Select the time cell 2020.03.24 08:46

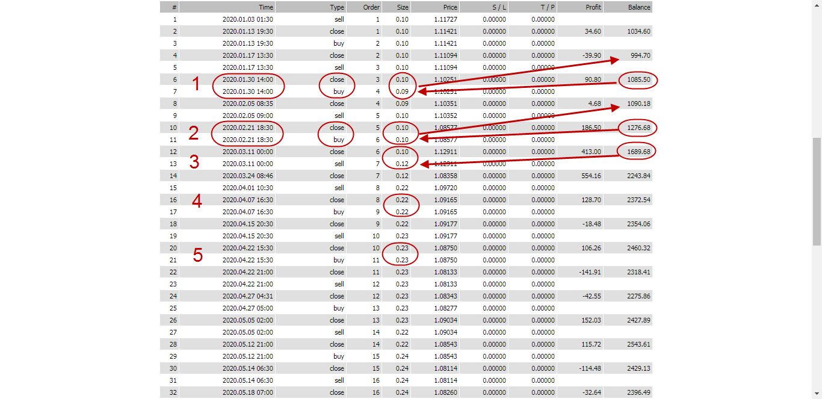point(247,176)
